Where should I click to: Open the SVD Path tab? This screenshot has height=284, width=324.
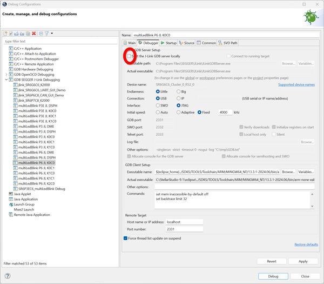228,43
